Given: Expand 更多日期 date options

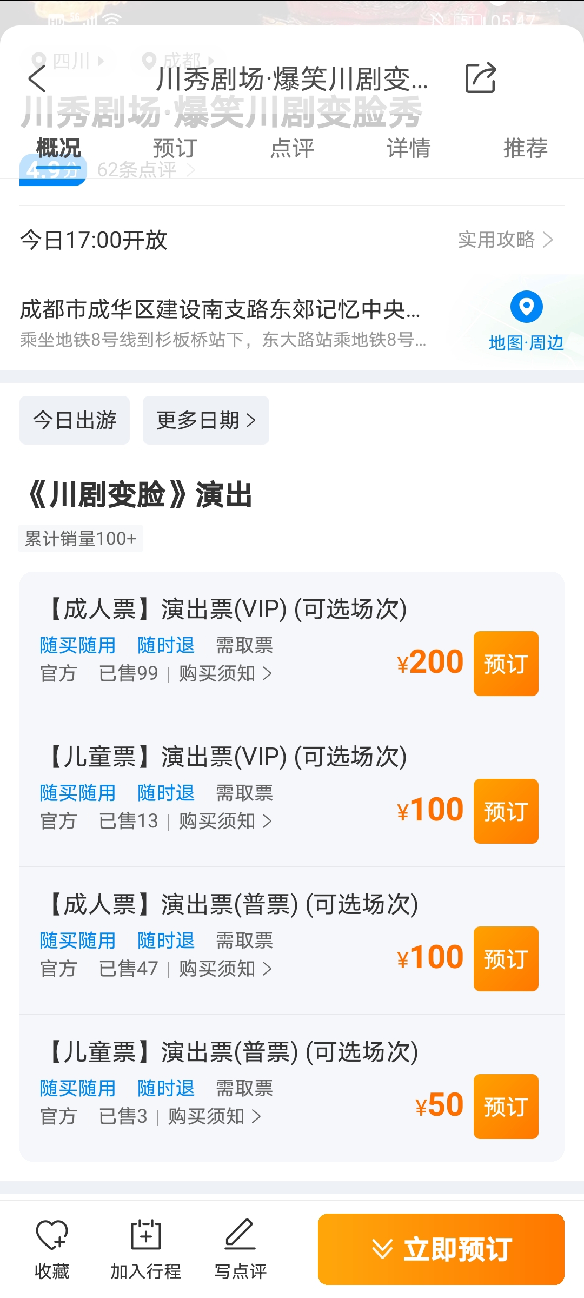Looking at the screenshot, I should 205,420.
